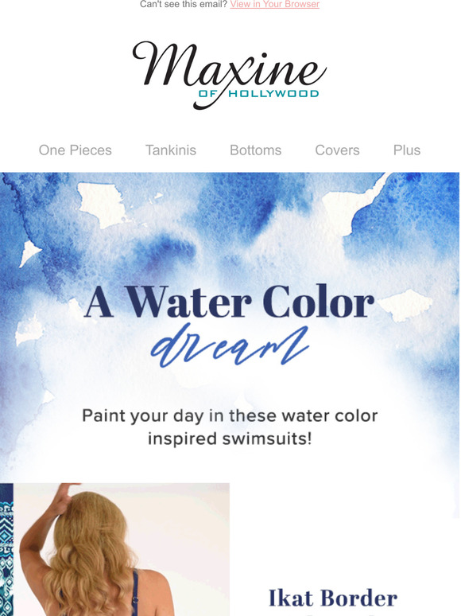Open the Tankinis category

click(x=171, y=150)
